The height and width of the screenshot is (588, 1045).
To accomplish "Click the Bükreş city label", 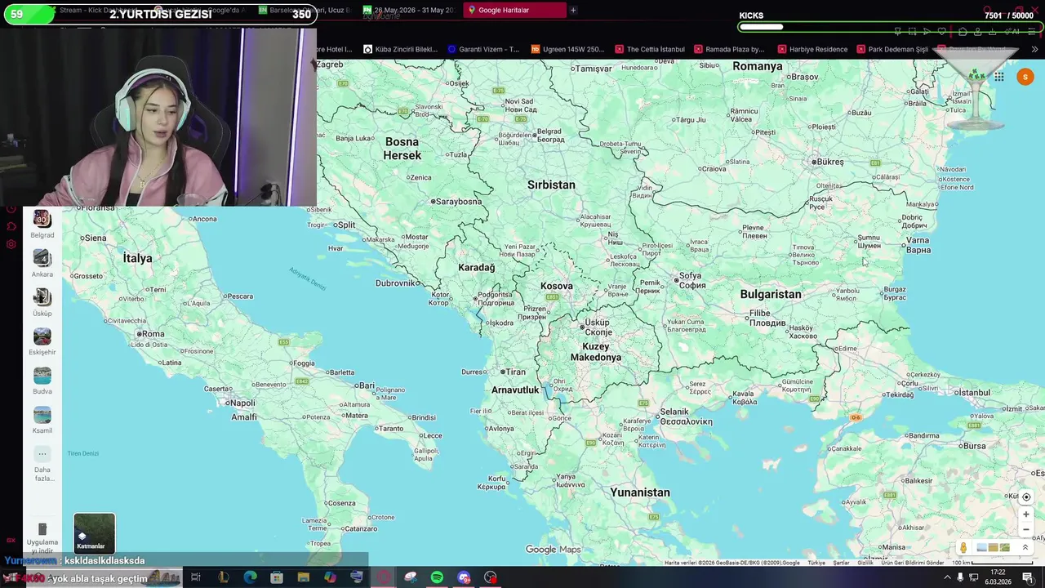I will point(829,162).
